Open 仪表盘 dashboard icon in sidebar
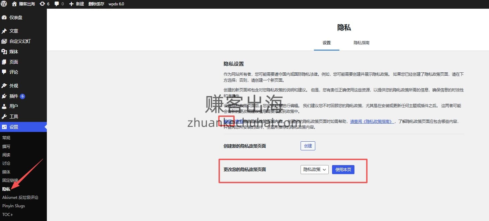This screenshot has height=221, width=489. 4,17
